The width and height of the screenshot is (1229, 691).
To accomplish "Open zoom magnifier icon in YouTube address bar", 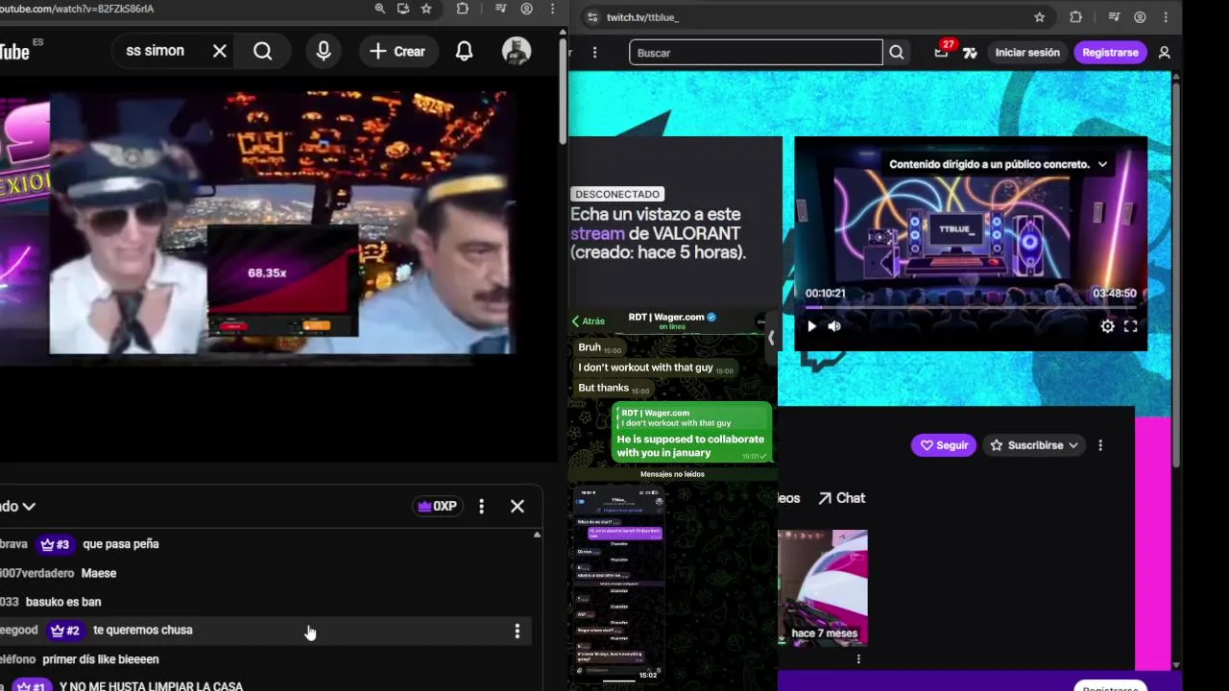I will 380,9.
